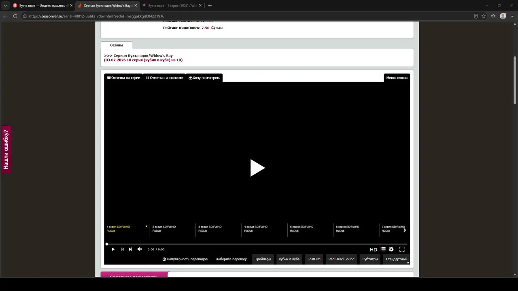Close the Сериал Бухта вдов browser tab

click(x=136, y=6)
